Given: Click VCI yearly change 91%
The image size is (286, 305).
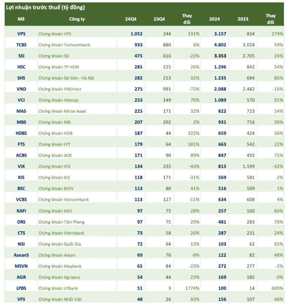Looking at the screenshot, I should coord(279,100).
